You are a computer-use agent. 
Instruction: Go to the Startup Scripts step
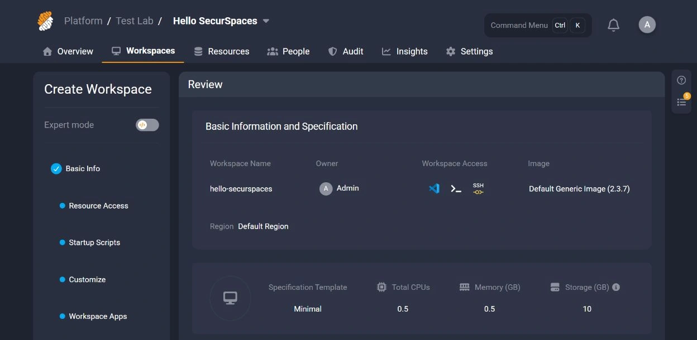click(x=94, y=242)
